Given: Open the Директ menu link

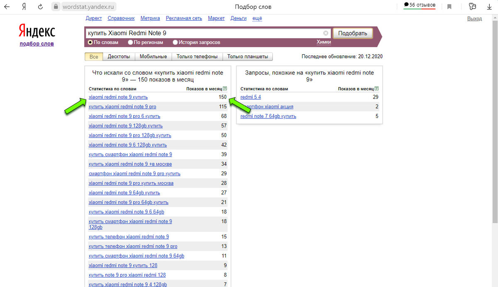Looking at the screenshot, I should pyautogui.click(x=94, y=18).
